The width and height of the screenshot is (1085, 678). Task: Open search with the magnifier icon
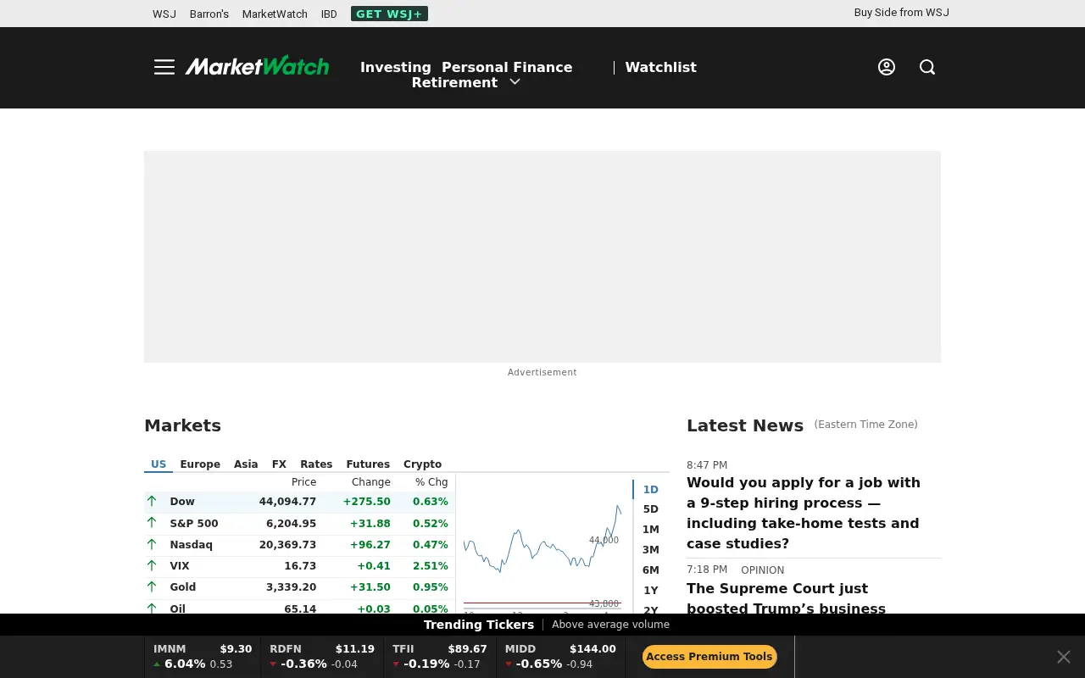click(x=927, y=67)
